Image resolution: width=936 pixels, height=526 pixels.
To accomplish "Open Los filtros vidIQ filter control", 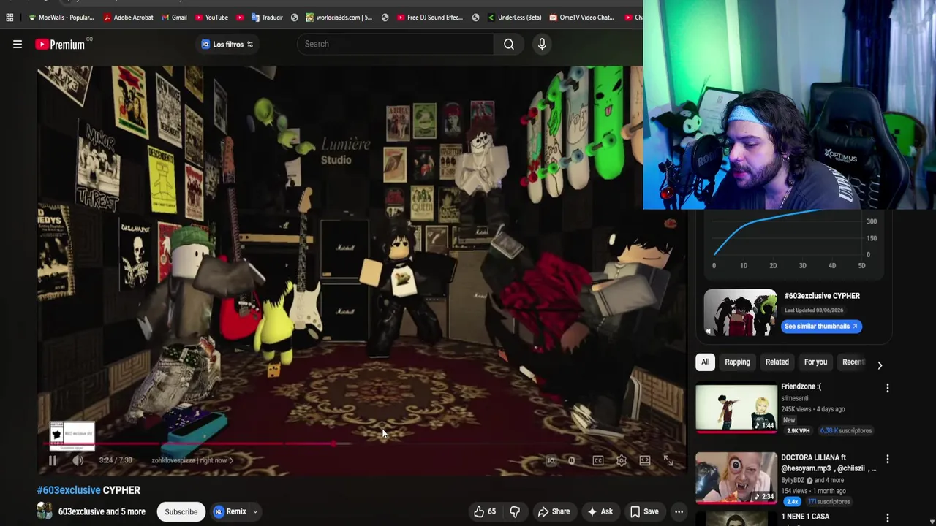I will pyautogui.click(x=227, y=44).
